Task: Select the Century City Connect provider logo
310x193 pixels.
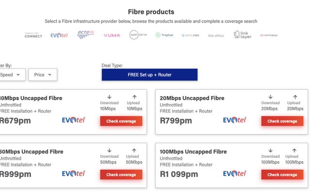Action: (33, 35)
